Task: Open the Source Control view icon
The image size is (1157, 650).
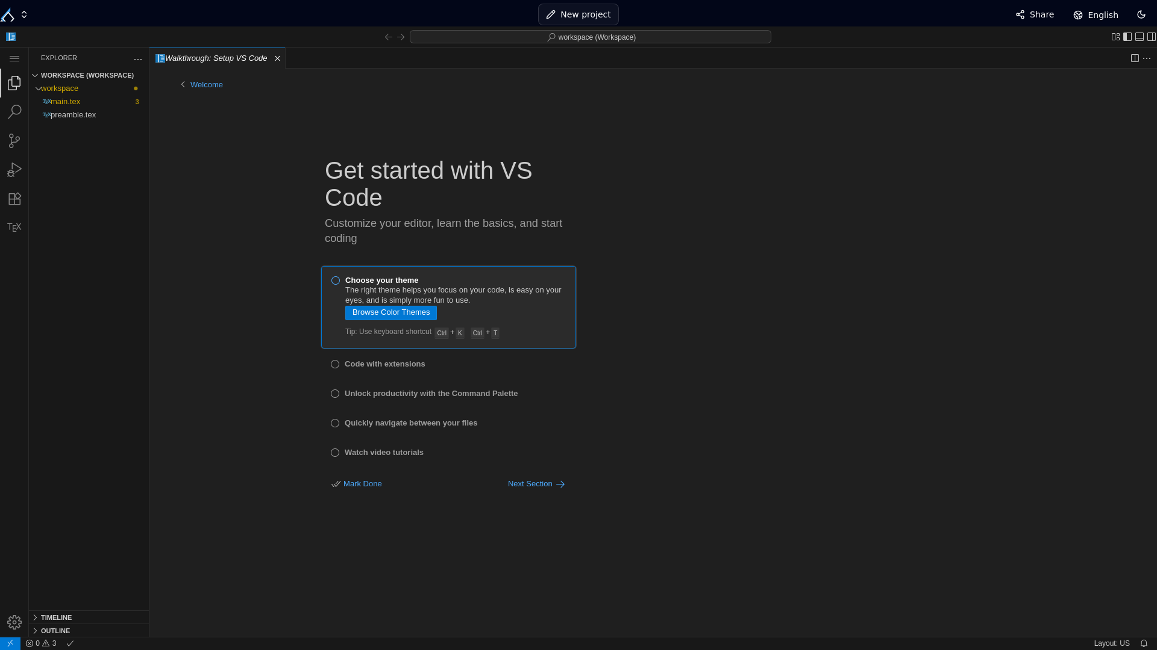Action: pos(14,141)
